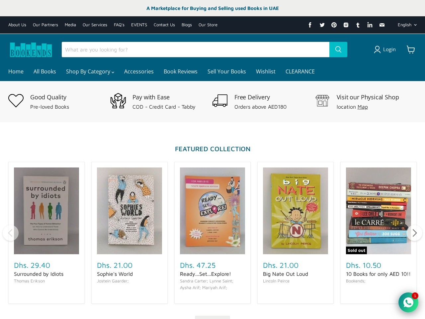
Task: Click the Sell Your Books link
Action: (x=227, y=71)
